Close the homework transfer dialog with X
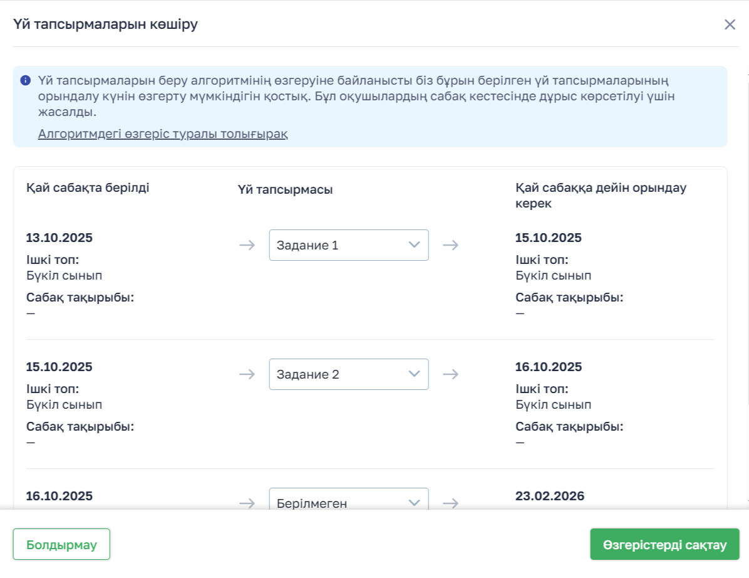Screen dimensions: 749x578 730,24
